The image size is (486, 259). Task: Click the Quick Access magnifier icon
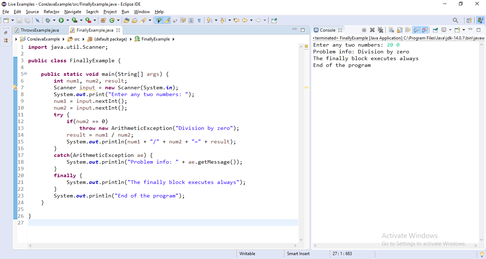(x=455, y=20)
